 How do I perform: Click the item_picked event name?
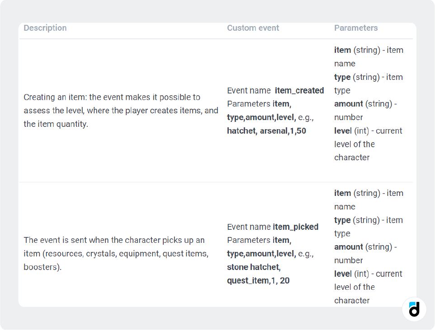tap(296, 227)
